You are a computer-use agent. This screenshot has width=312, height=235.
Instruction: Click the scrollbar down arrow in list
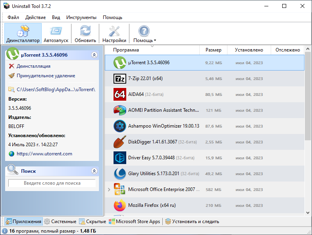point(308,213)
